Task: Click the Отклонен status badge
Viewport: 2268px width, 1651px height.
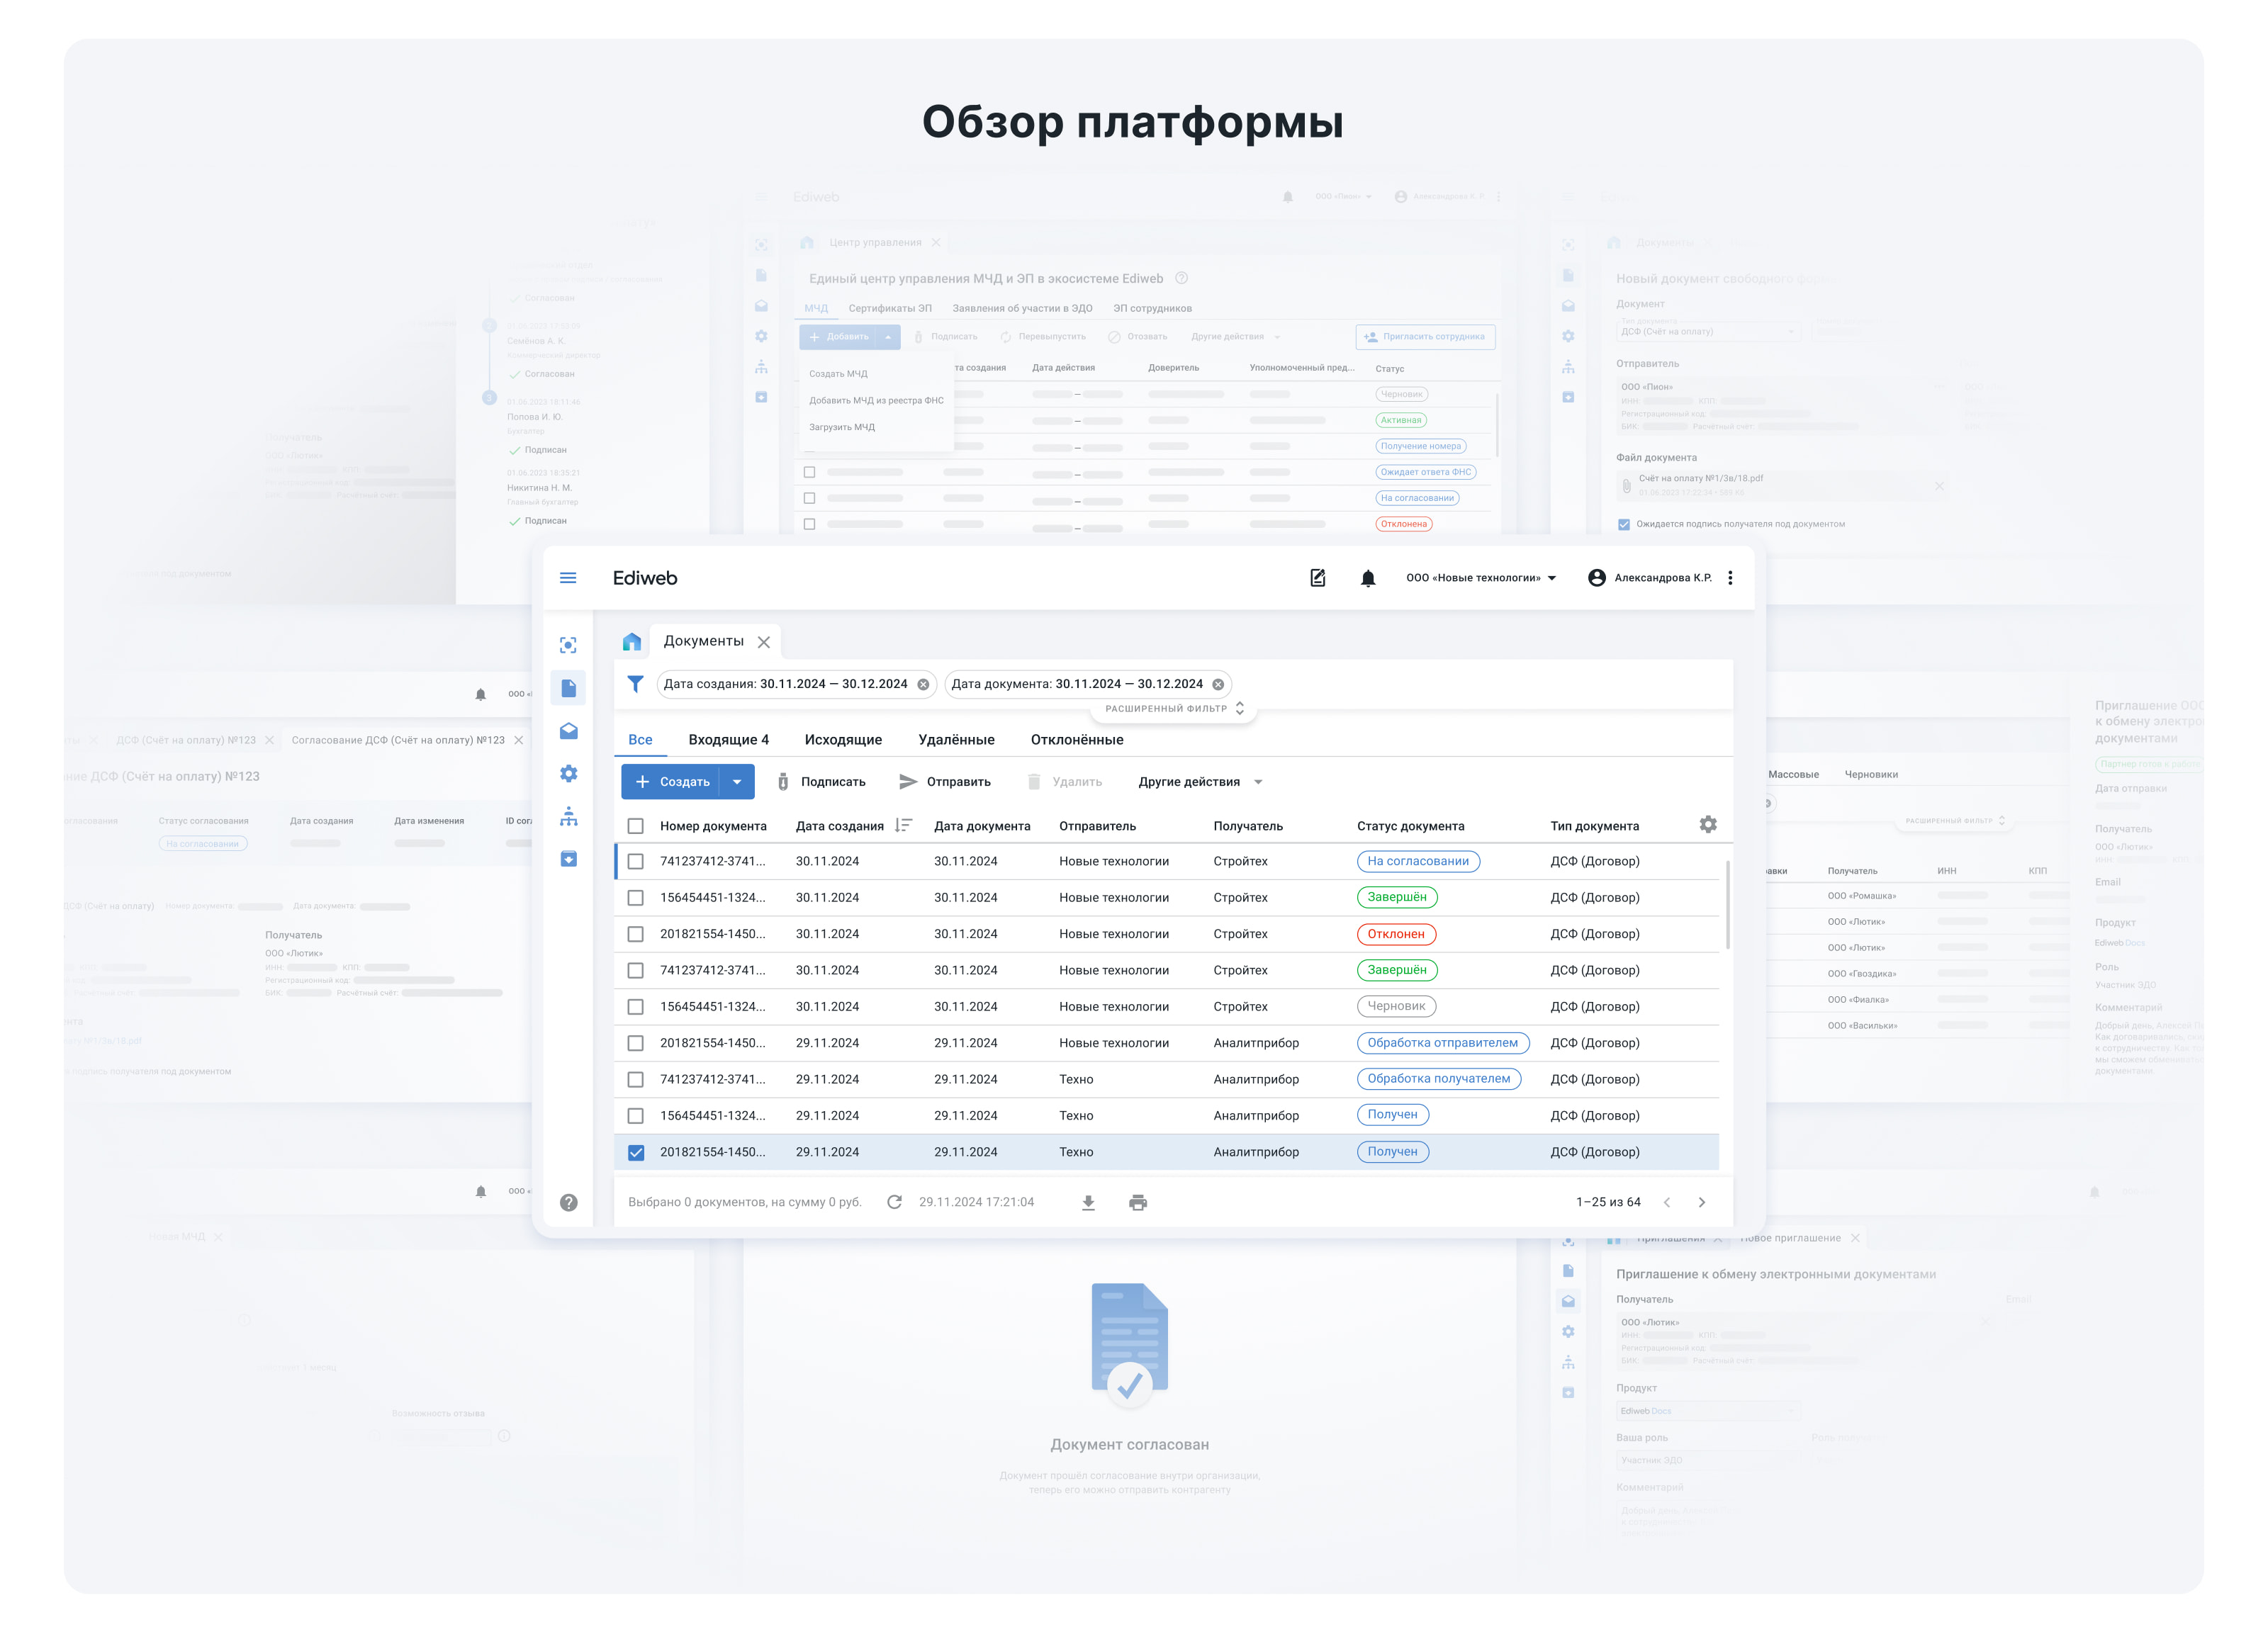Action: (1396, 934)
